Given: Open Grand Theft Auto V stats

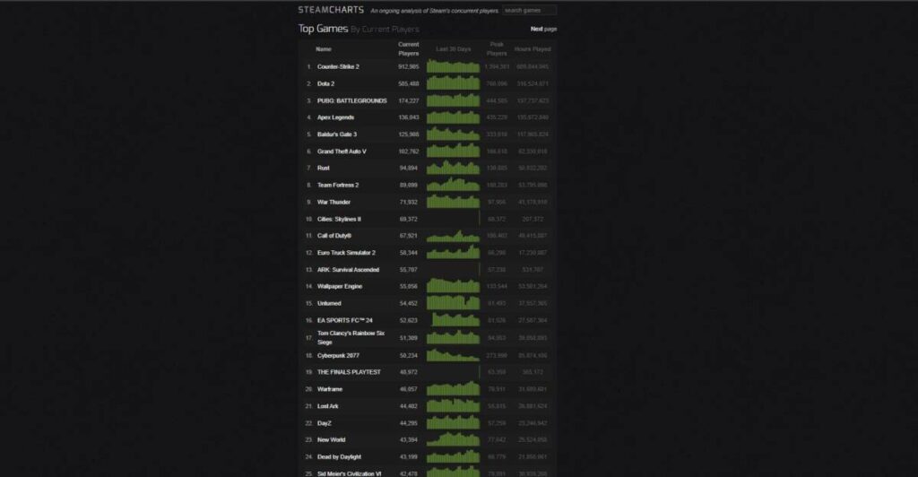Looking at the screenshot, I should (x=342, y=151).
